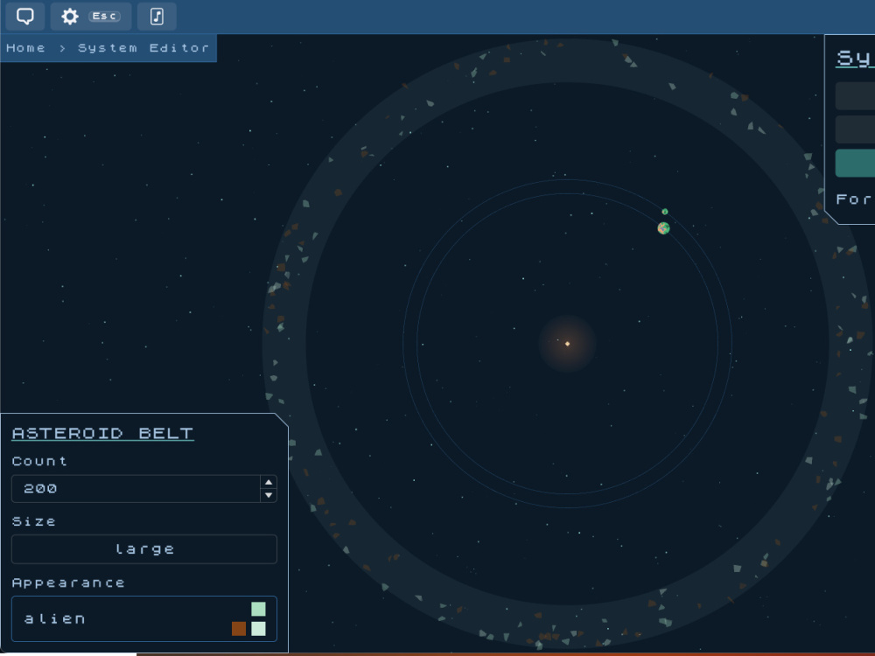Viewport: 875px width, 656px height.
Task: Open settings via the gear icon
Action: pyautogui.click(x=70, y=16)
